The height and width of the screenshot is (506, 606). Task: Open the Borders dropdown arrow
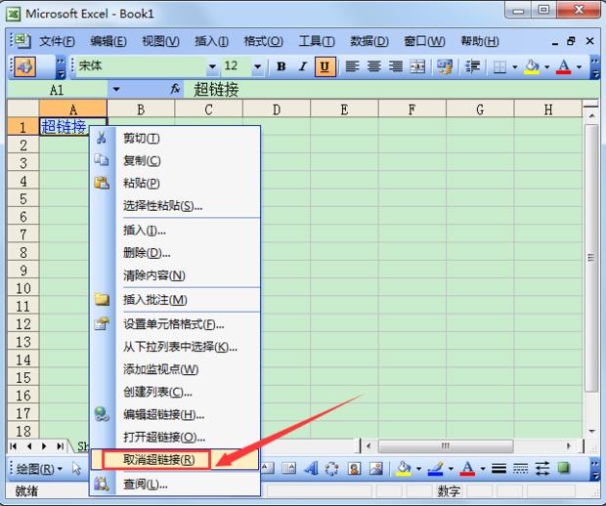click(x=514, y=67)
